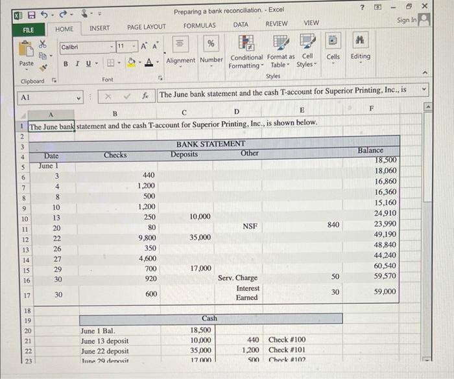The height and width of the screenshot is (379, 454).
Task: Open Excel Help question mark
Action: pos(362,8)
